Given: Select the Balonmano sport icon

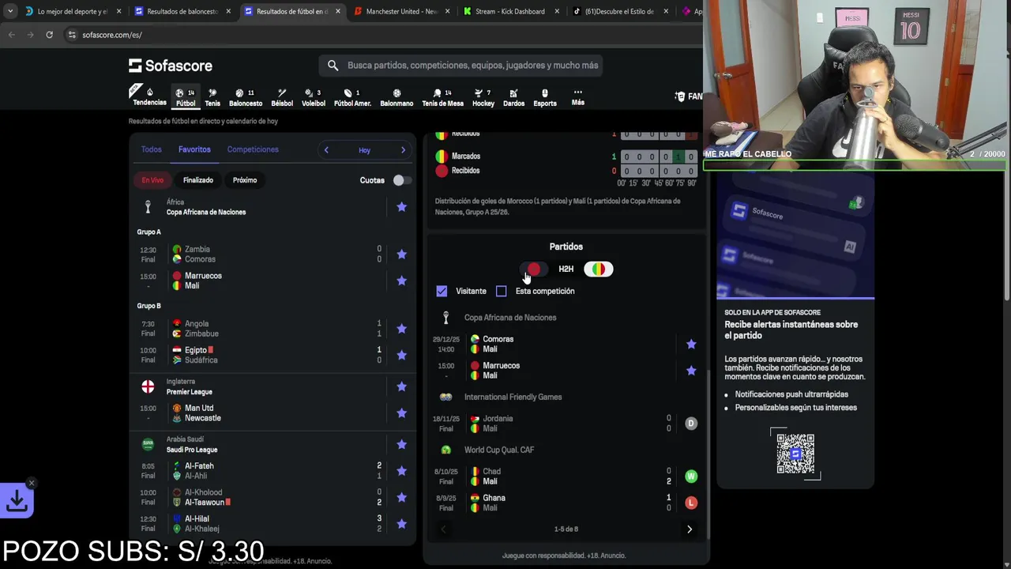Looking at the screenshot, I should tap(397, 97).
